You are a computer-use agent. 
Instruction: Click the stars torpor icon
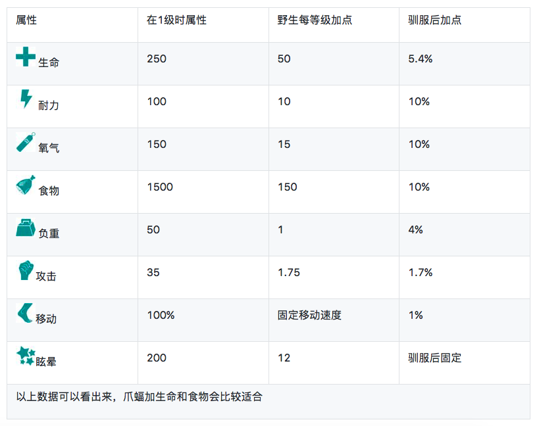coord(26,356)
